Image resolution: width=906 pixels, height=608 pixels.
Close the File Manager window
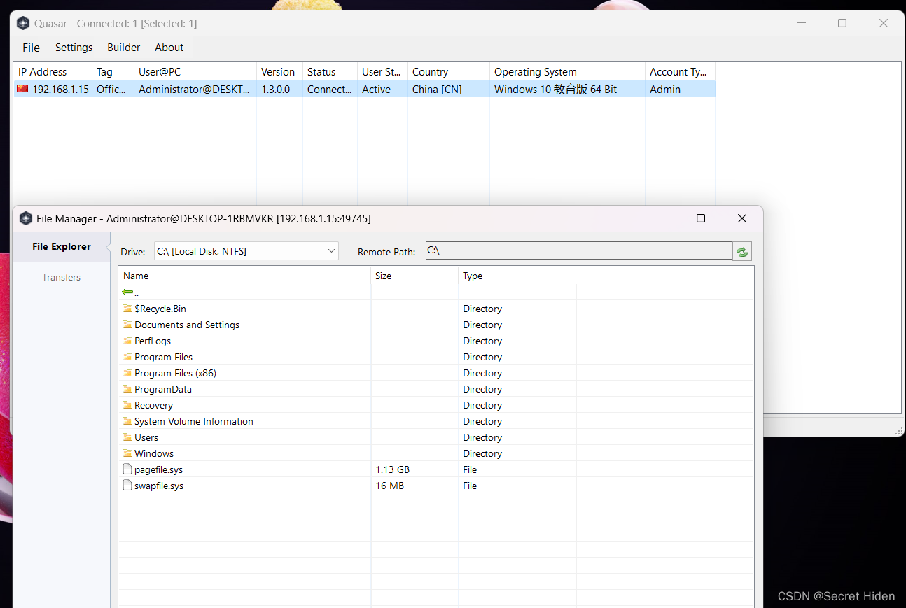click(742, 218)
